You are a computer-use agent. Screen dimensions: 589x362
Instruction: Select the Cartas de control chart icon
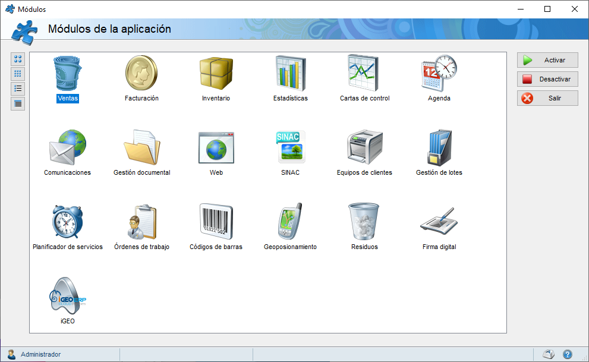(x=363, y=73)
